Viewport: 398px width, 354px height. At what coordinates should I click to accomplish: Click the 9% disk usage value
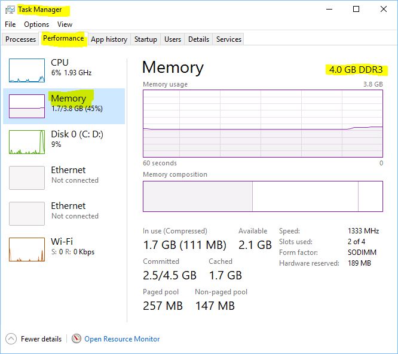click(56, 144)
